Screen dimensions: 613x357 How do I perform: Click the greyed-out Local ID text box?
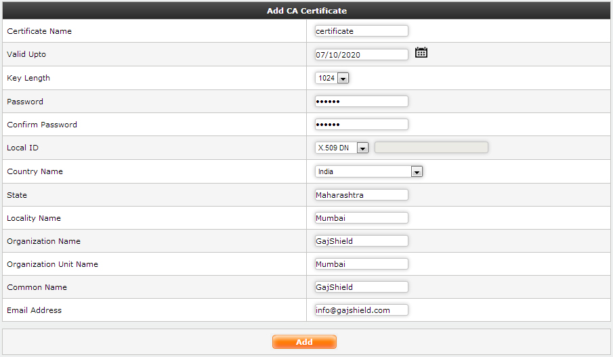pyautogui.click(x=431, y=148)
